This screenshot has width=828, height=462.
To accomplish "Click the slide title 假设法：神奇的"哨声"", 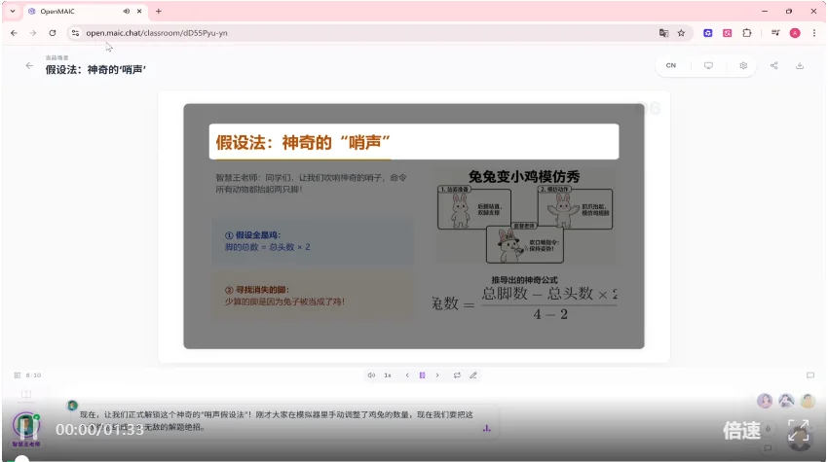I will 303,142.
